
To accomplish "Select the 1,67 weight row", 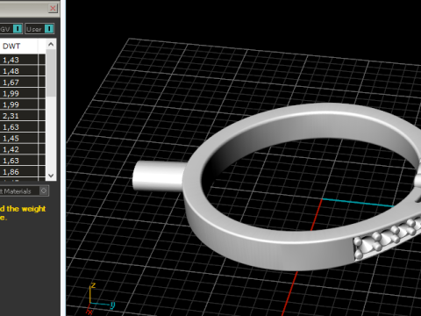I will (x=23, y=83).
